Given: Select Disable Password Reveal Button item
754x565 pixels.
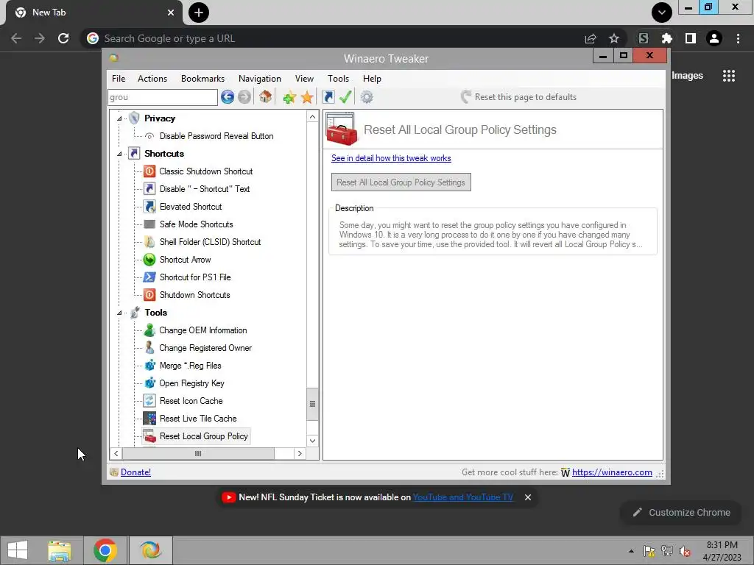Looking at the screenshot, I should [x=216, y=136].
